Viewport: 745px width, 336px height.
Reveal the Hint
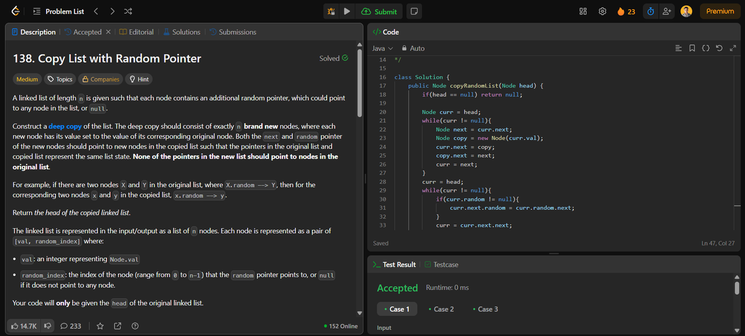click(140, 79)
